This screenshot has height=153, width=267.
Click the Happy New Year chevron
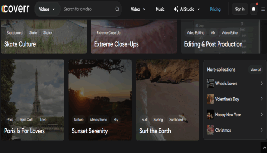click(262, 115)
